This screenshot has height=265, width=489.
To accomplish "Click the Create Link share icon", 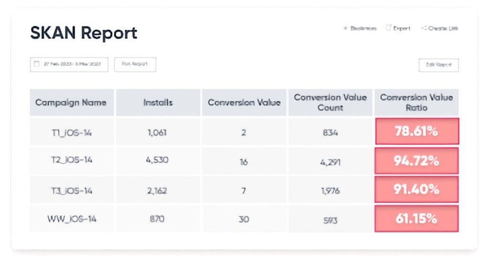I will pyautogui.click(x=424, y=28).
